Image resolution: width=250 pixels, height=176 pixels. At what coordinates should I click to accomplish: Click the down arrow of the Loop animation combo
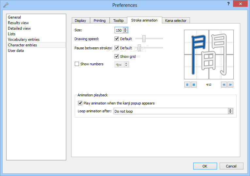(230, 112)
